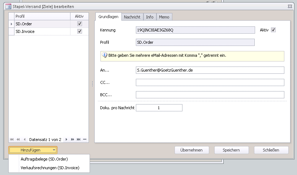Select the SD.Invoice profile row
The height and width of the screenshot is (175, 297).
click(x=42, y=31)
